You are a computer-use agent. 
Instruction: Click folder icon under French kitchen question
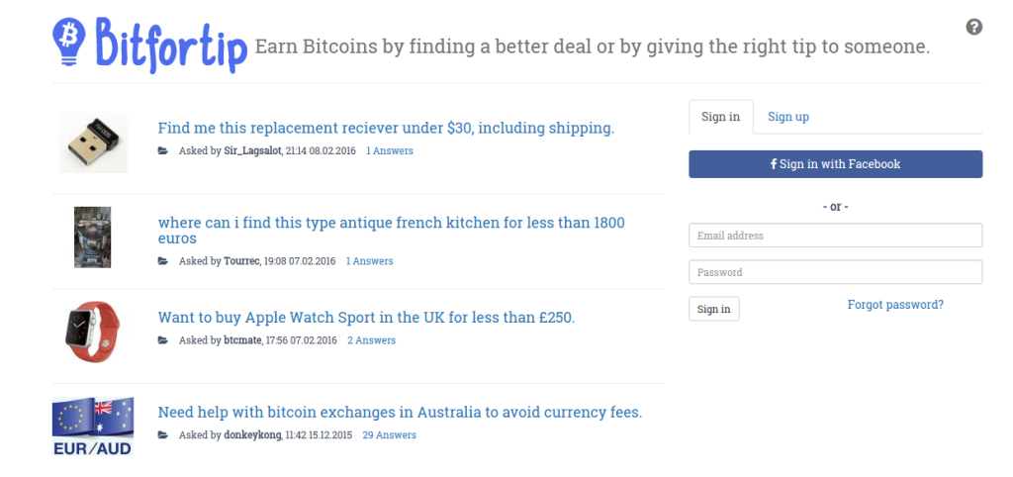163,261
